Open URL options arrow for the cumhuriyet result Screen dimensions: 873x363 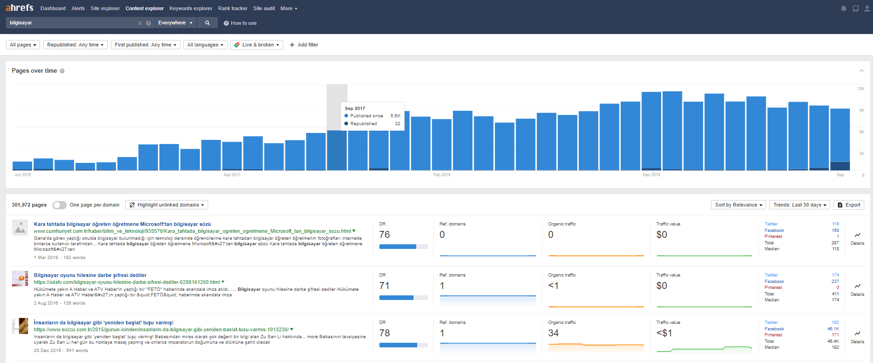[x=354, y=231]
